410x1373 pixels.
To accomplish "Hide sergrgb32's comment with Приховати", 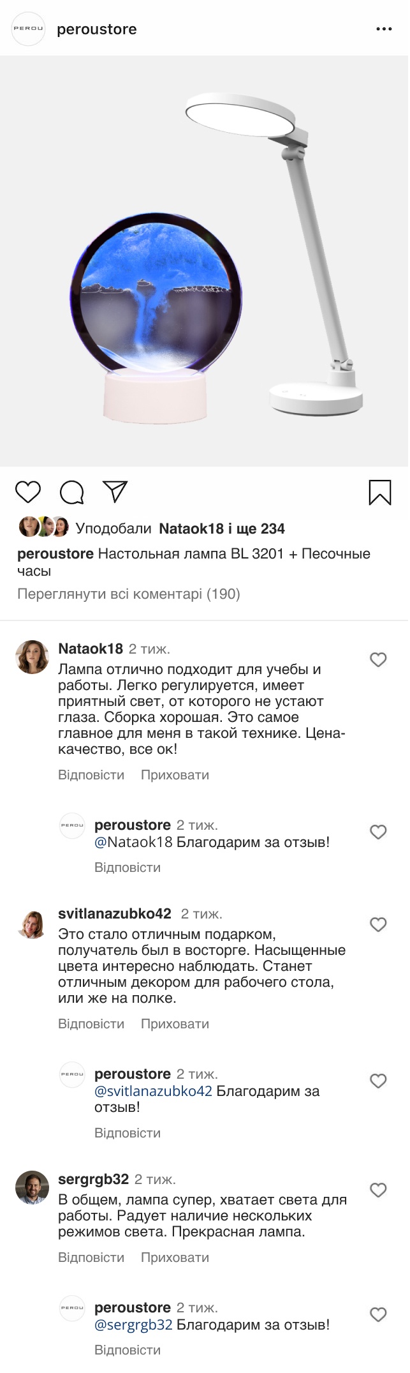I will tap(175, 1257).
